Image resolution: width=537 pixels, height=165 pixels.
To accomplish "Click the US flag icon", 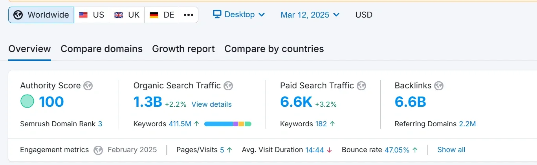I will [x=83, y=15].
